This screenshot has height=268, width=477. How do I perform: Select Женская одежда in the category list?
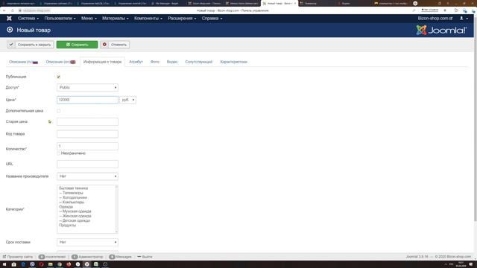pyautogui.click(x=75, y=216)
